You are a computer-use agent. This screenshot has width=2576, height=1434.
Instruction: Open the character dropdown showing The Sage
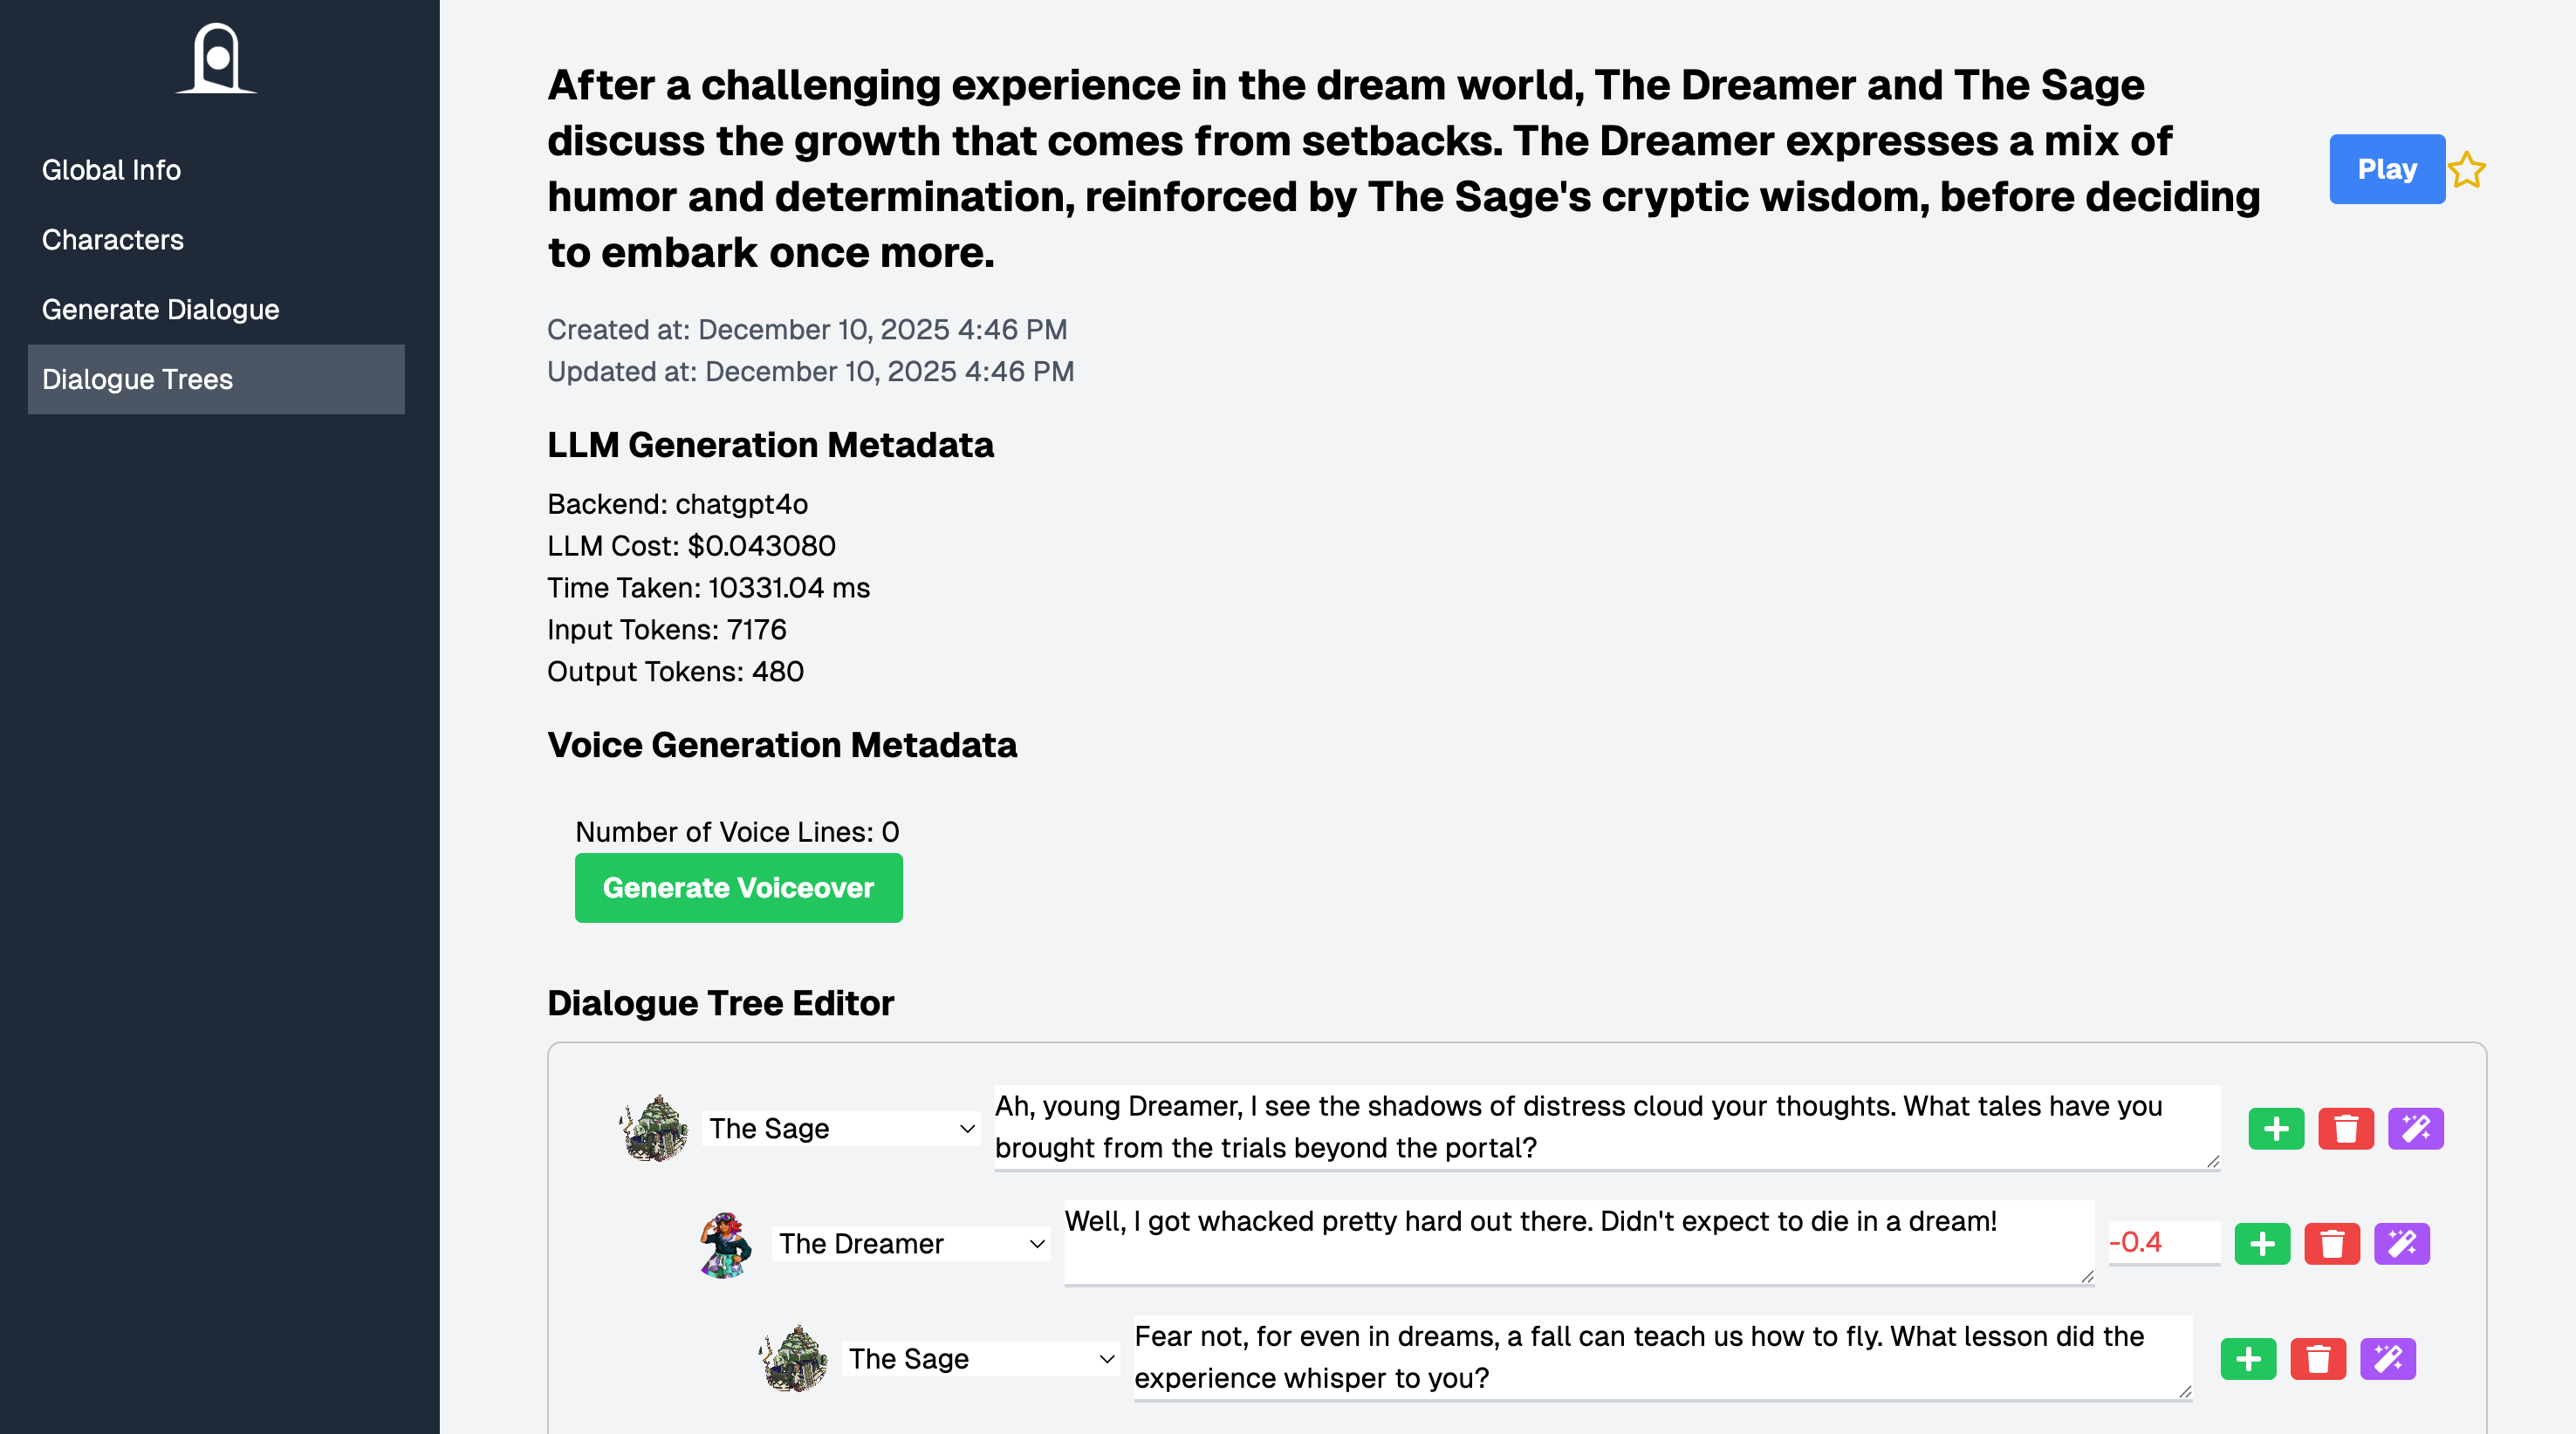click(840, 1128)
